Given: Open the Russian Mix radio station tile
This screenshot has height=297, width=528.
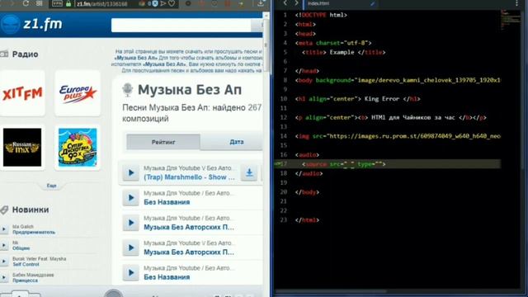Looking at the screenshot, I should [22, 147].
